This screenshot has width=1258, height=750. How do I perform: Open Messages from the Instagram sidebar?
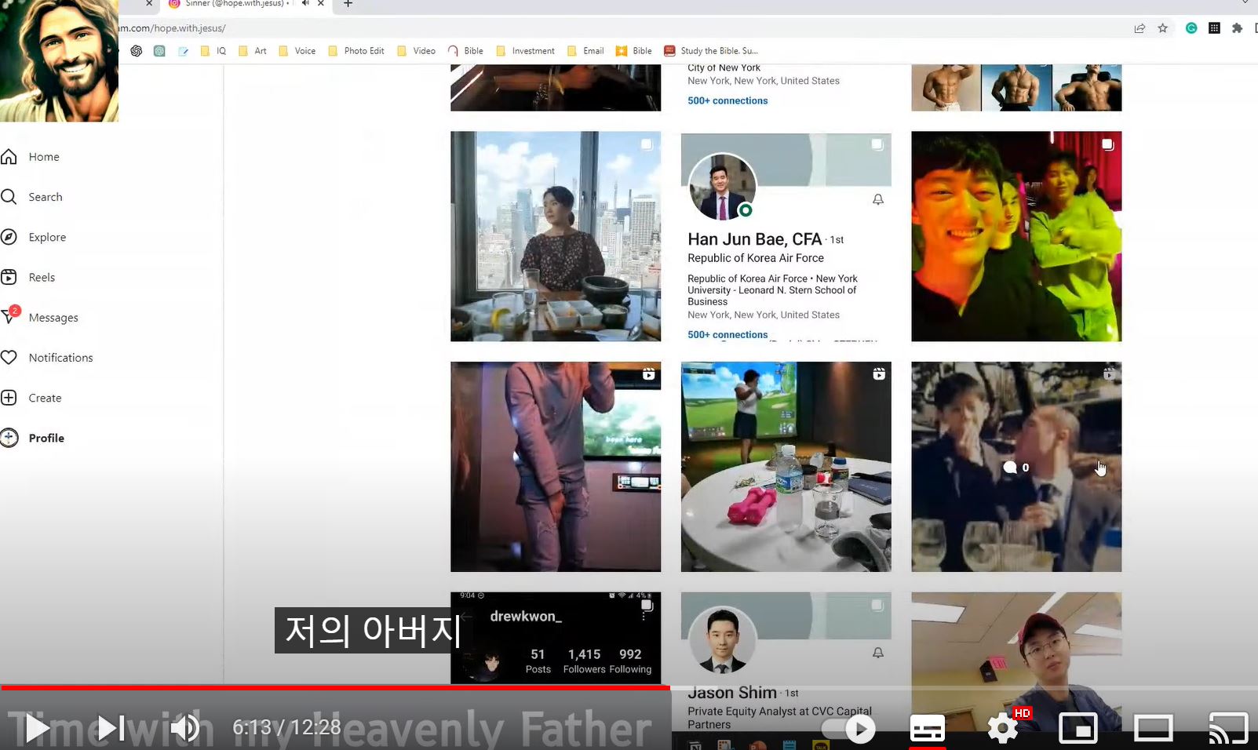[53, 317]
